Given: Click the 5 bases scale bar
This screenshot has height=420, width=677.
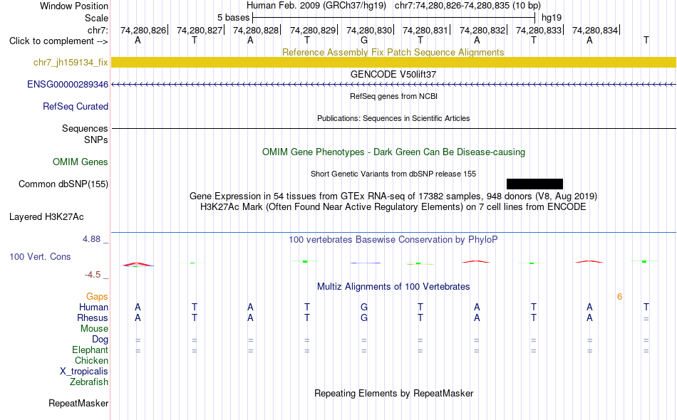Looking at the screenshot, I should [x=394, y=18].
